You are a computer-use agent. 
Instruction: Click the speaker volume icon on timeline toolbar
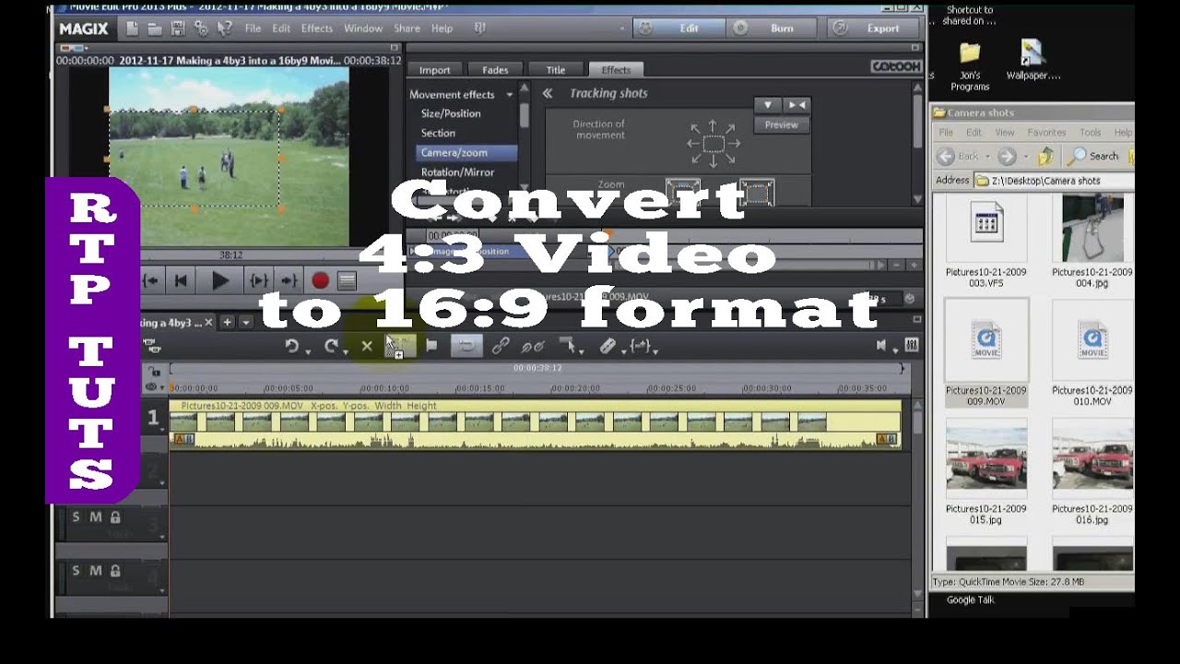click(x=881, y=346)
